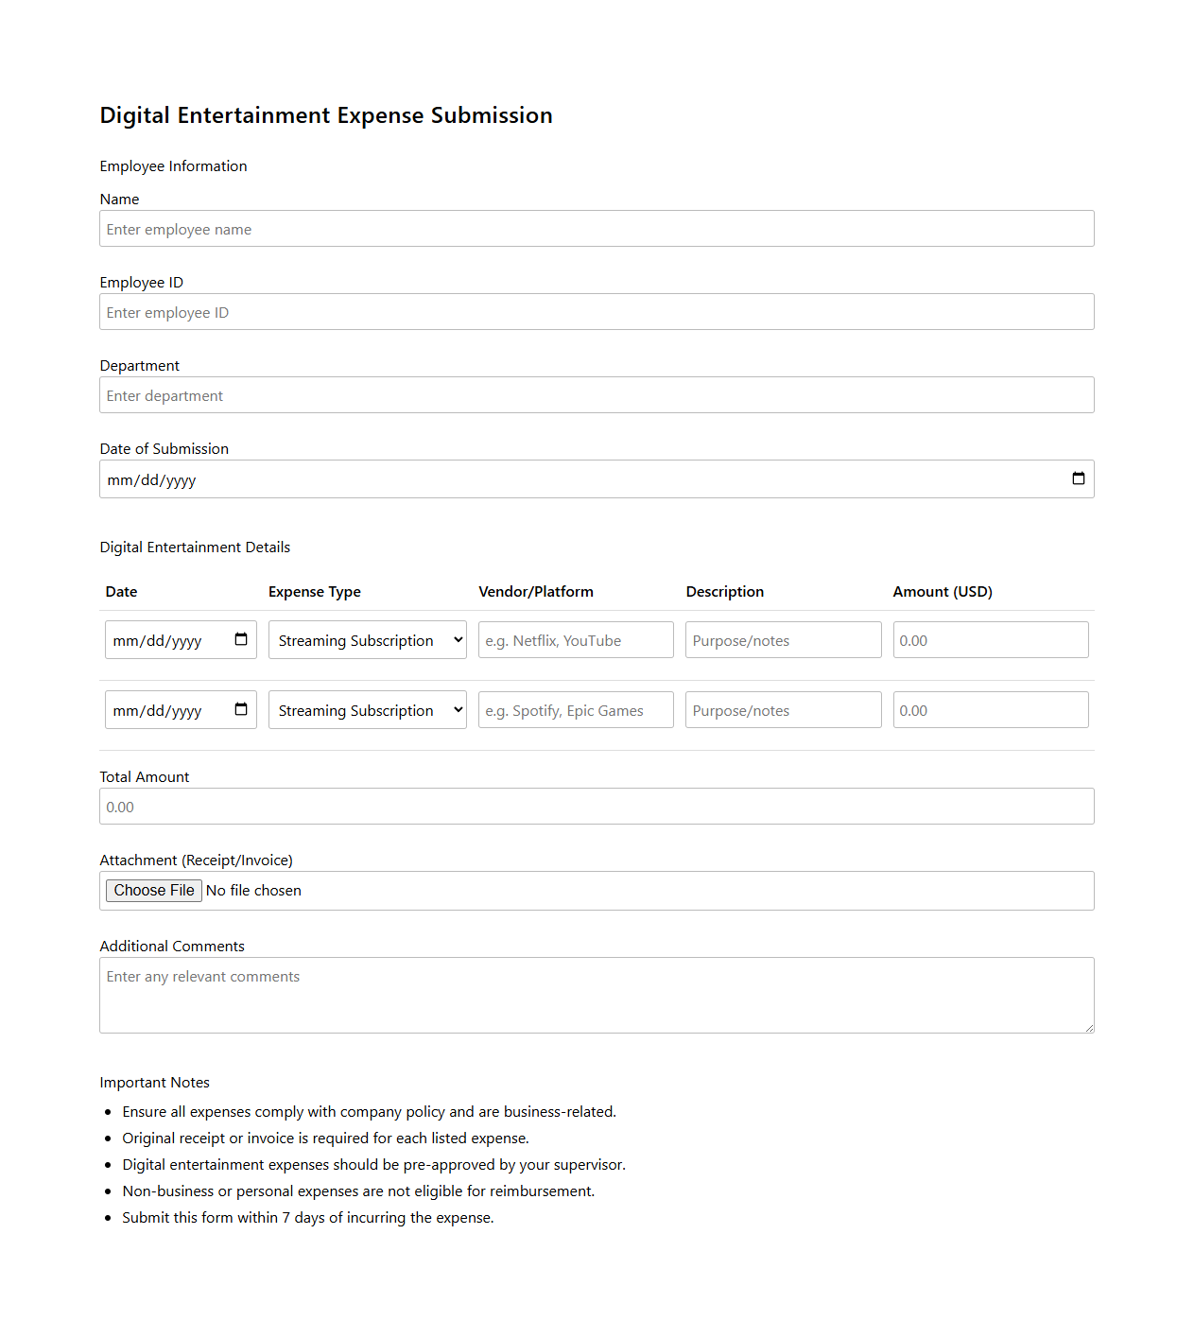Screen dimensions: 1194x1321
Task: Click the Netflix, YouTube vendor field
Action: point(575,640)
